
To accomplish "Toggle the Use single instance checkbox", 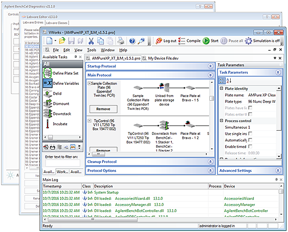I will coord(250,133).
